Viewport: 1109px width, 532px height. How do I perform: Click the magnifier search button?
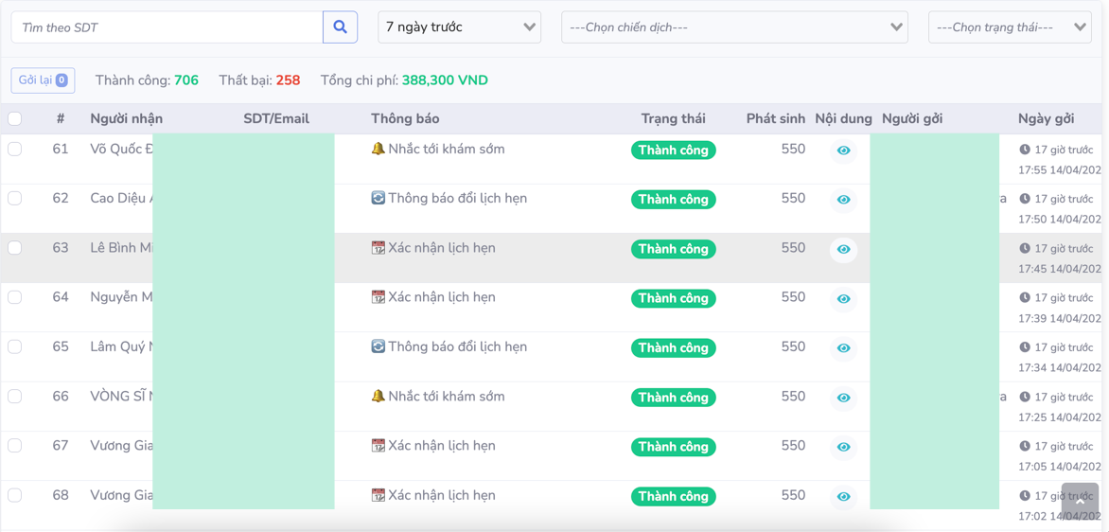tap(341, 27)
